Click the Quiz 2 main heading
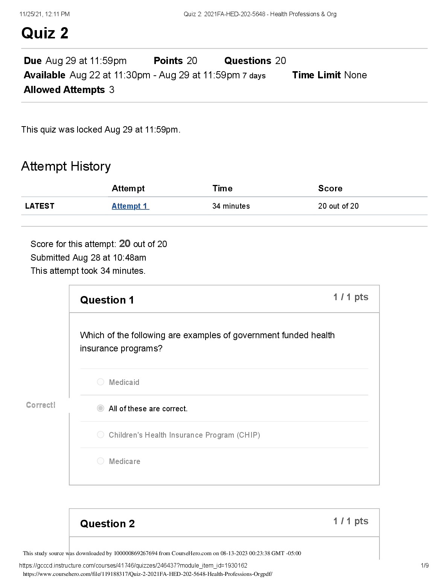This screenshot has height=580, width=448. tap(45, 33)
